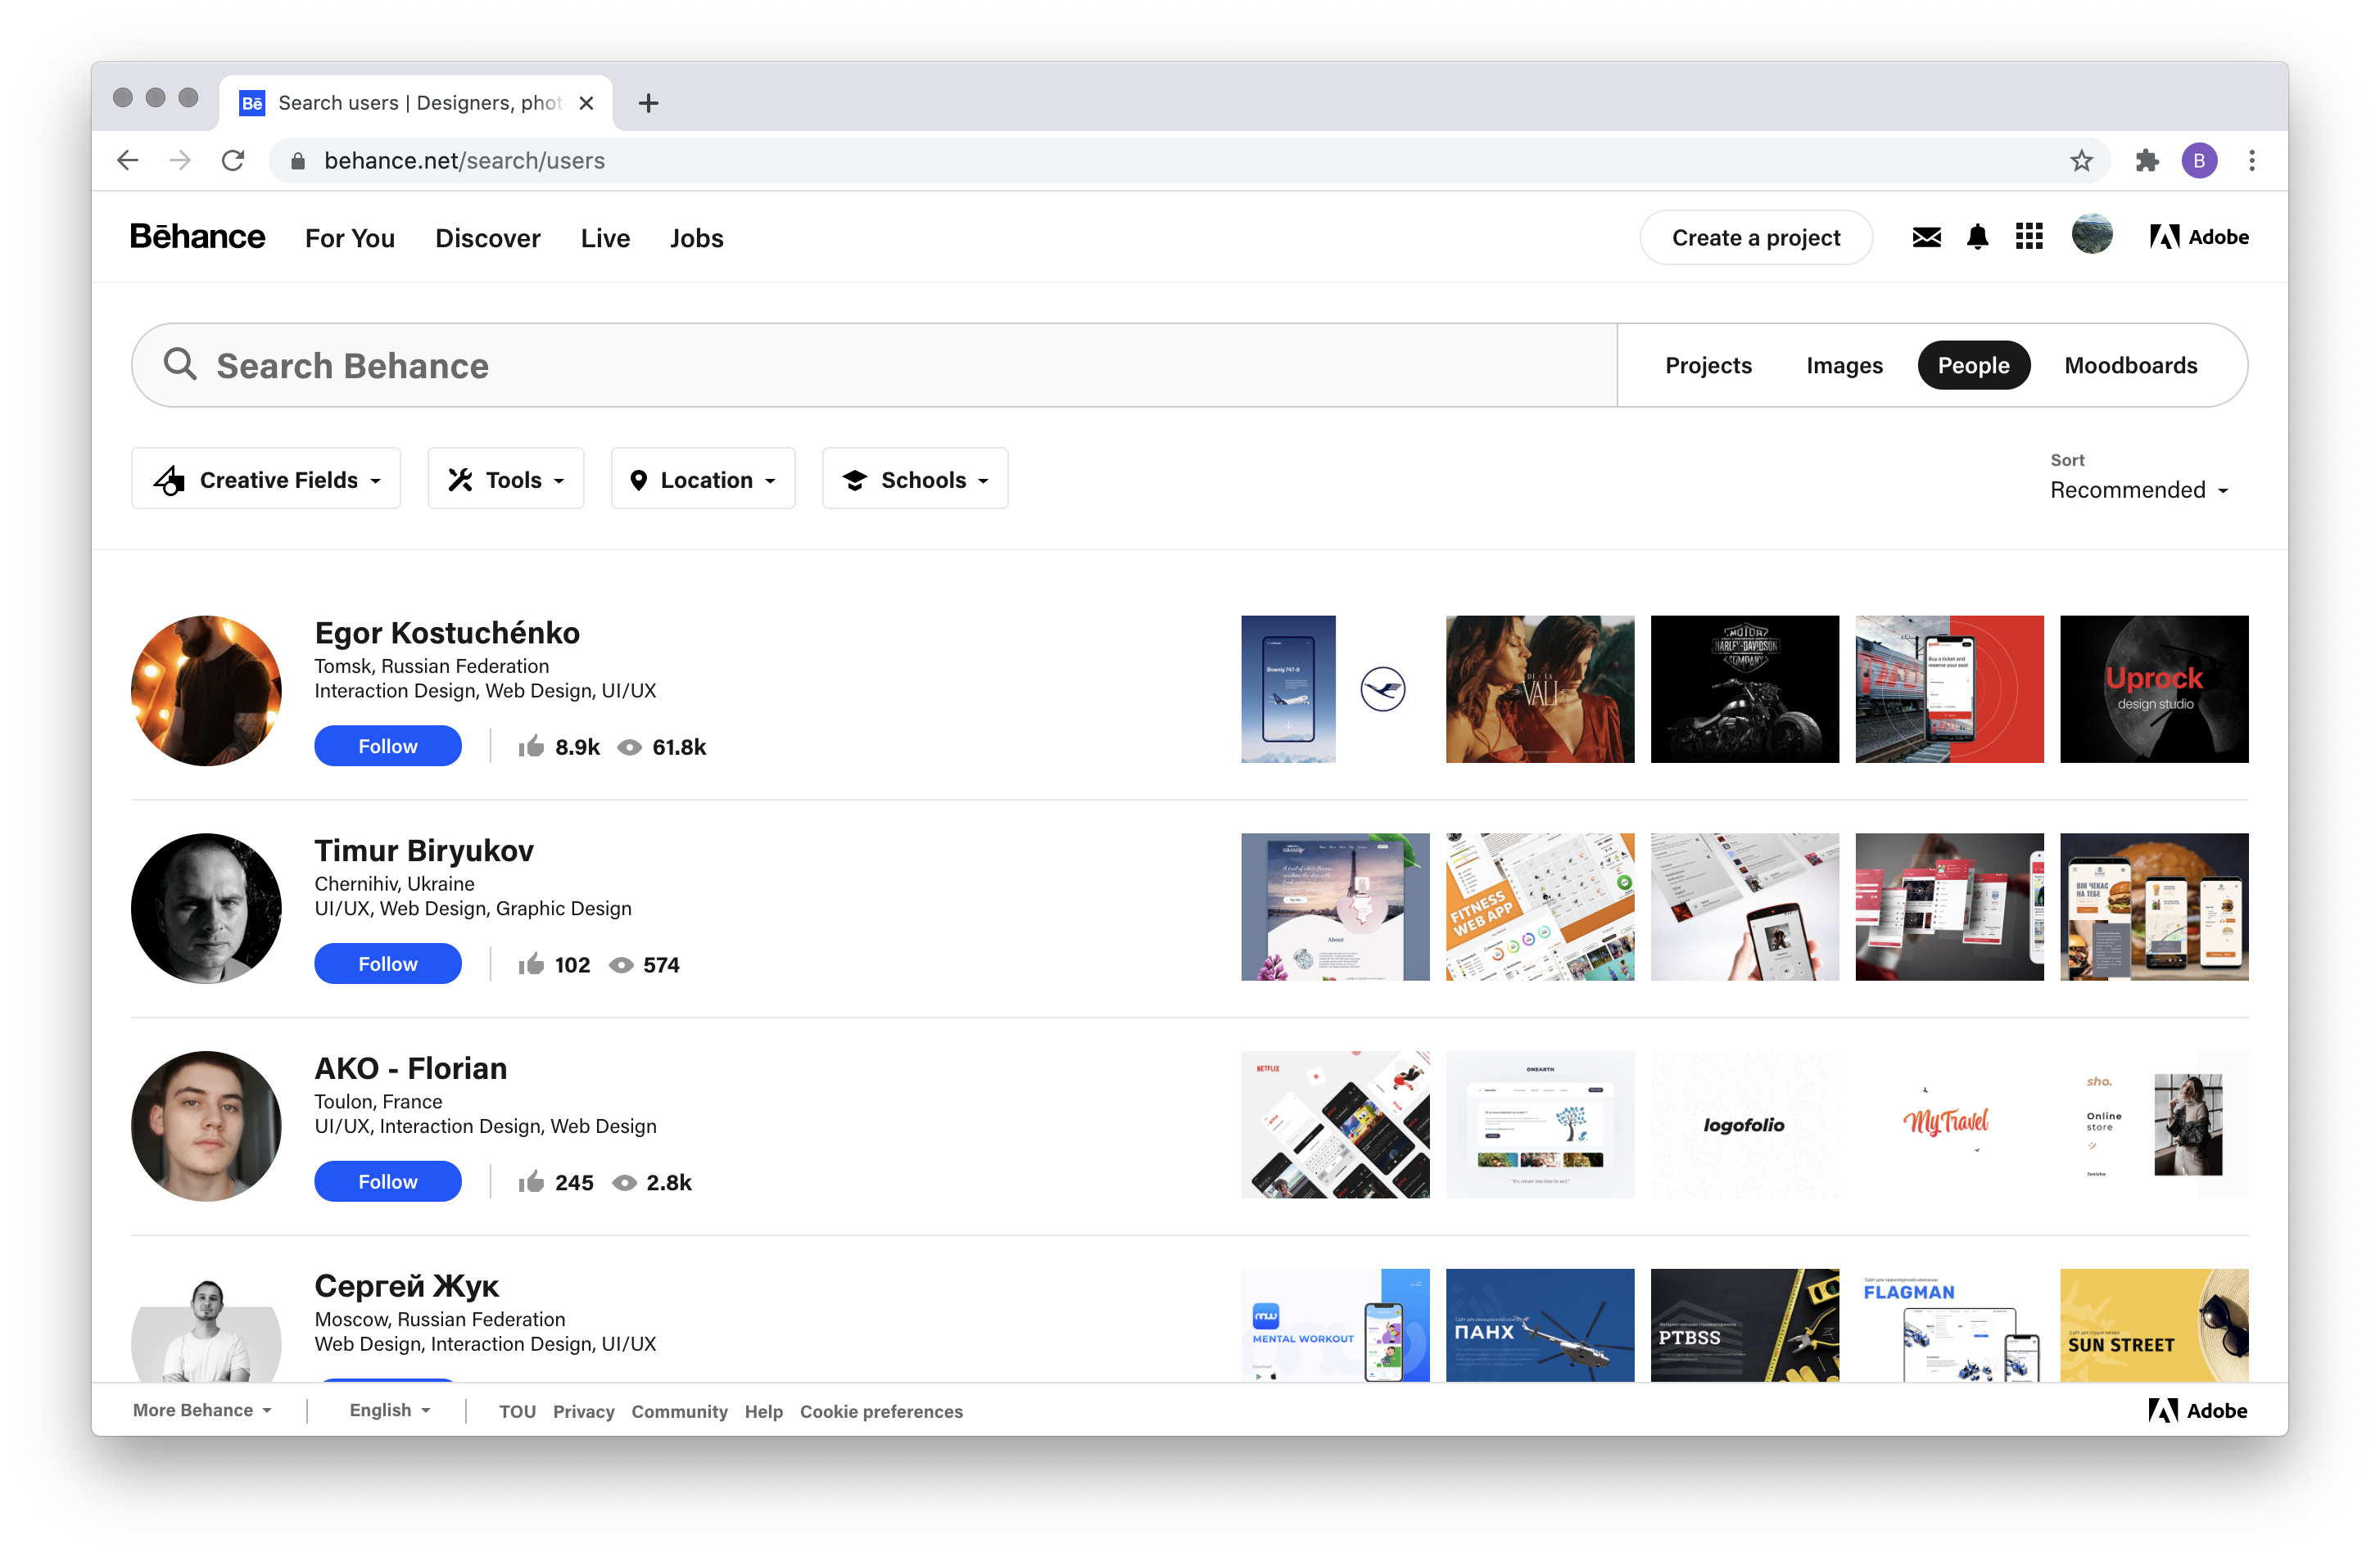
Task: Follow Egor Kostuchénko
Action: (388, 746)
